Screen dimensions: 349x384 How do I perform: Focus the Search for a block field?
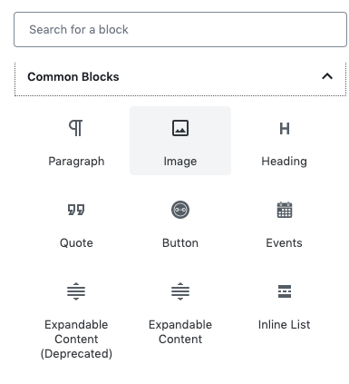click(x=180, y=30)
